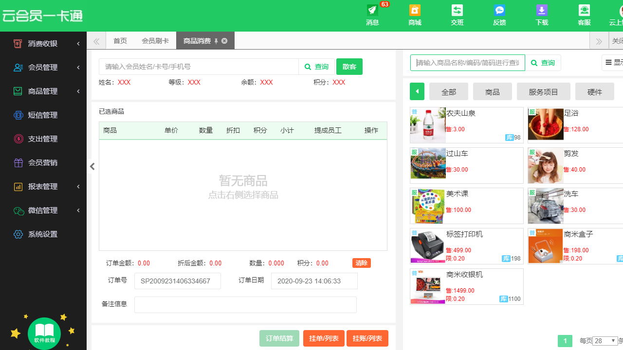Viewport: 623px width, 350px height.
Task: Collapse product list with green arrow
Action: 417,91
